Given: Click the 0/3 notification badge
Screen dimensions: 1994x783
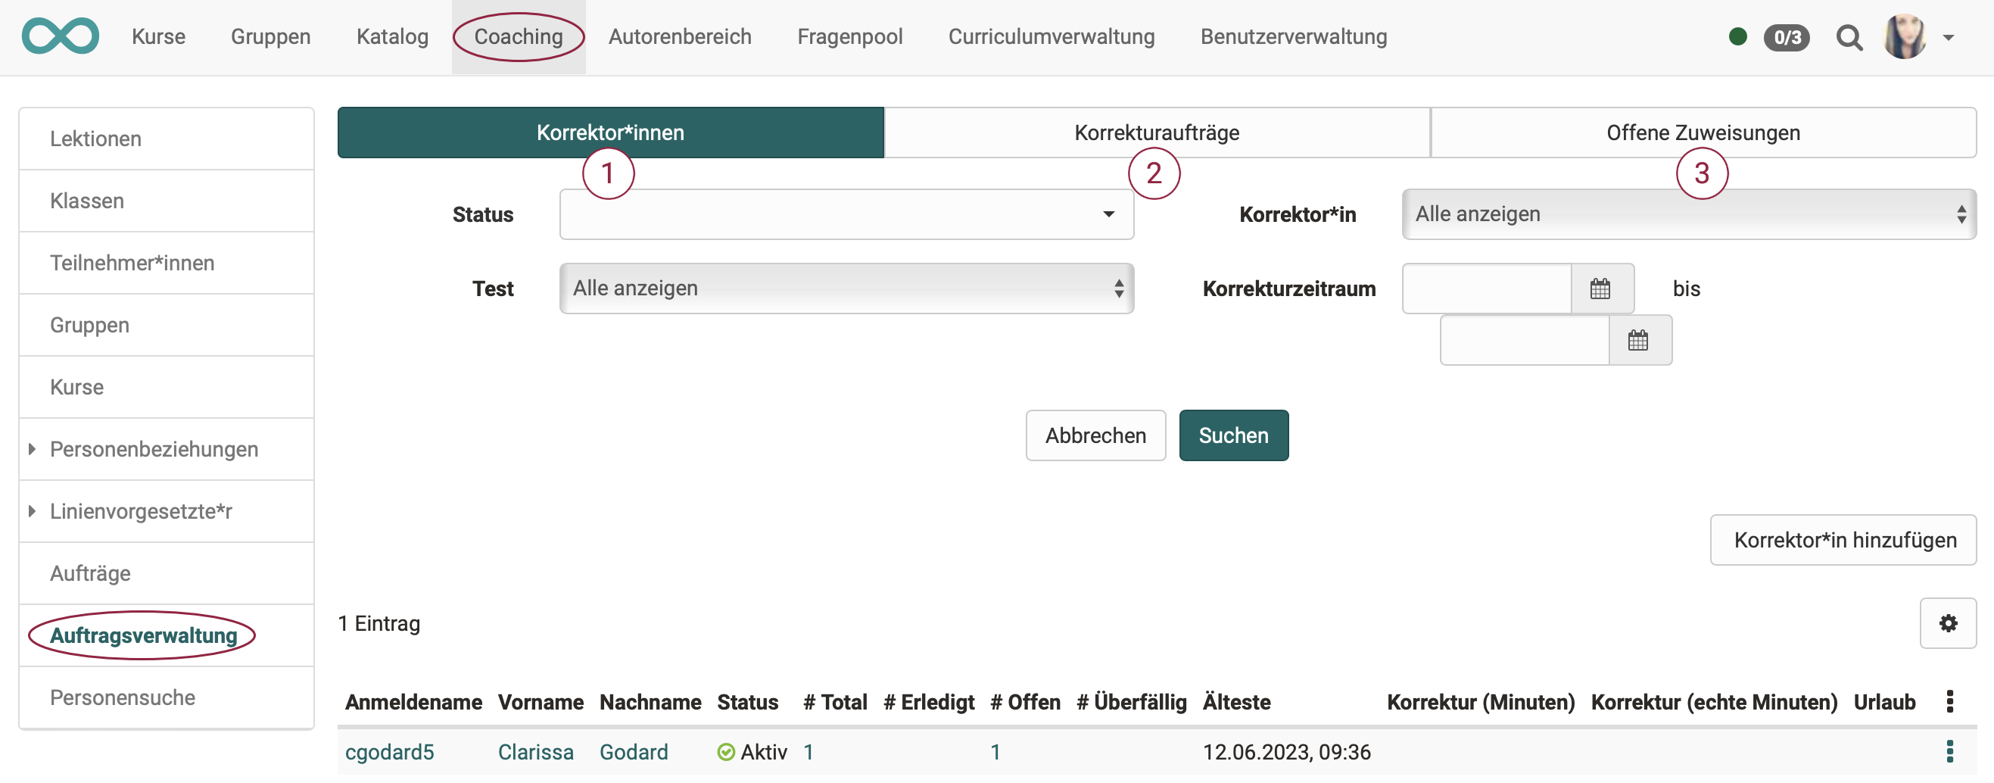Looking at the screenshot, I should coord(1787,37).
